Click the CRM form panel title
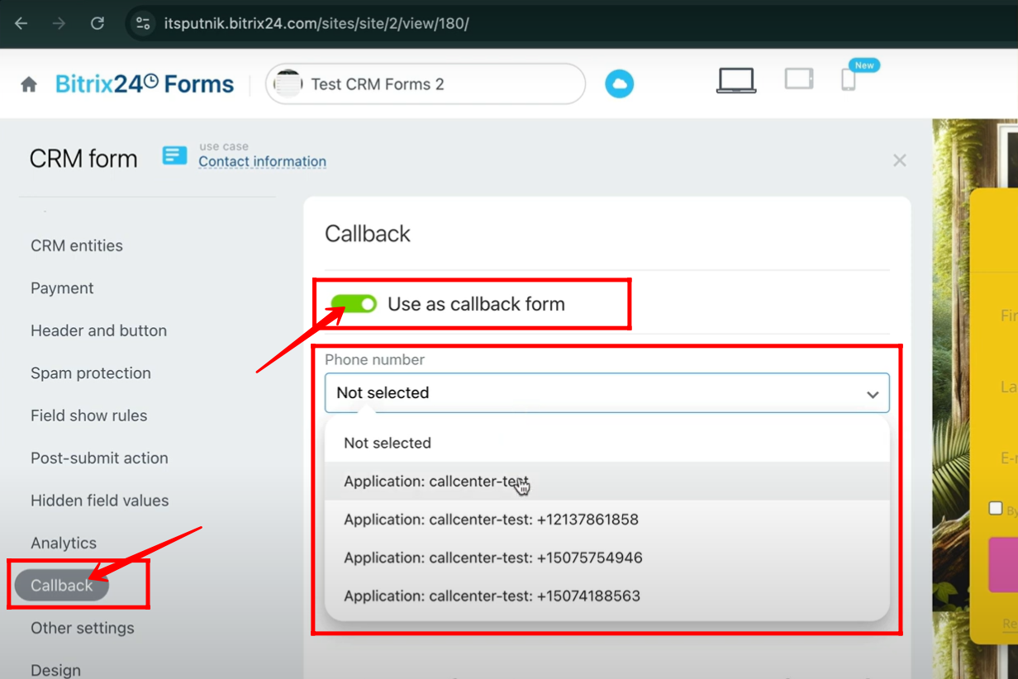This screenshot has height=679, width=1018. [83, 159]
